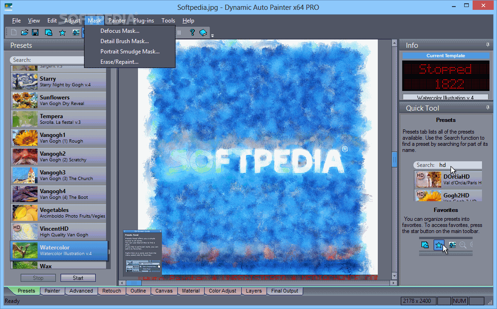Switch to the Outline tab
The height and width of the screenshot is (309, 497).
pos(138,291)
